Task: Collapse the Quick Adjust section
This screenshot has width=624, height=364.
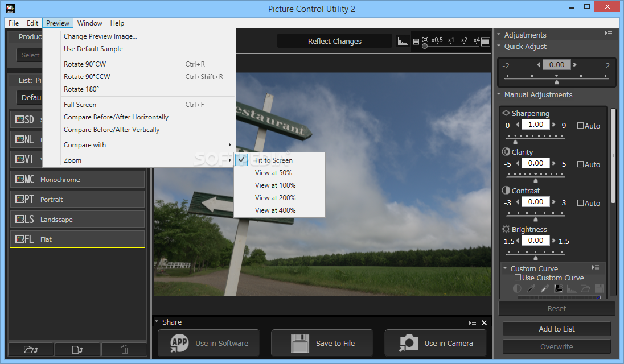Action: (499, 46)
